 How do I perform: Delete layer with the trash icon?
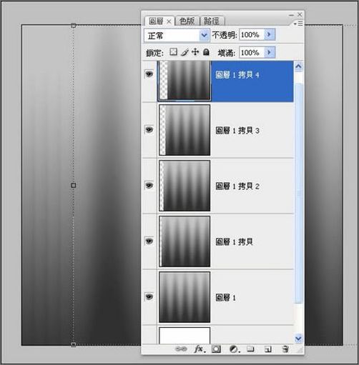[x=285, y=349]
